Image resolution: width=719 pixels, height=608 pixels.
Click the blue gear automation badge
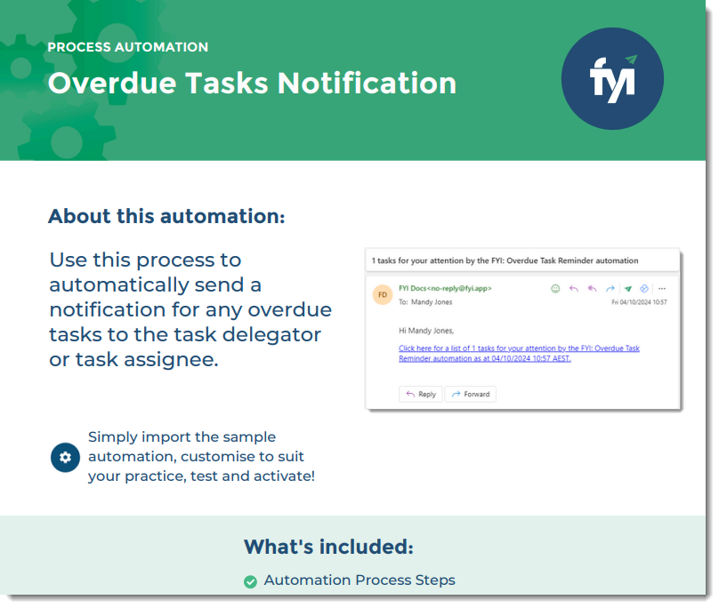(x=65, y=457)
